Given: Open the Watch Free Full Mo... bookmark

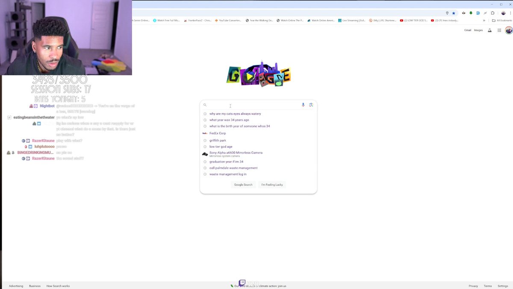Looking at the screenshot, I should (x=167, y=20).
